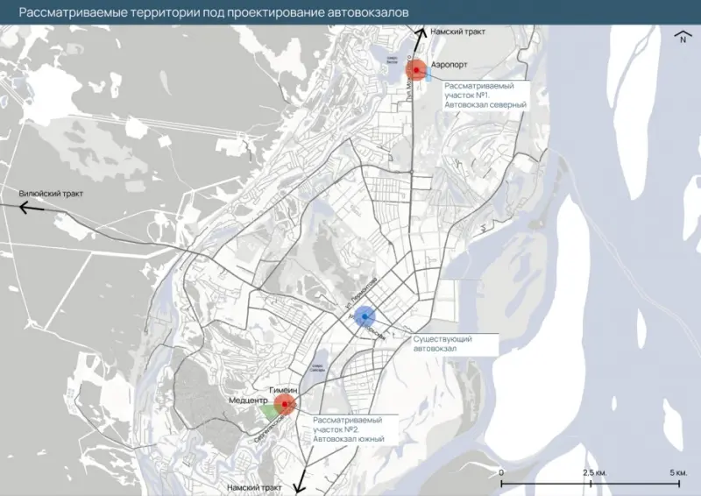
Task: Click the 'ул. Лермонтова' street label
Action: [x=361, y=294]
